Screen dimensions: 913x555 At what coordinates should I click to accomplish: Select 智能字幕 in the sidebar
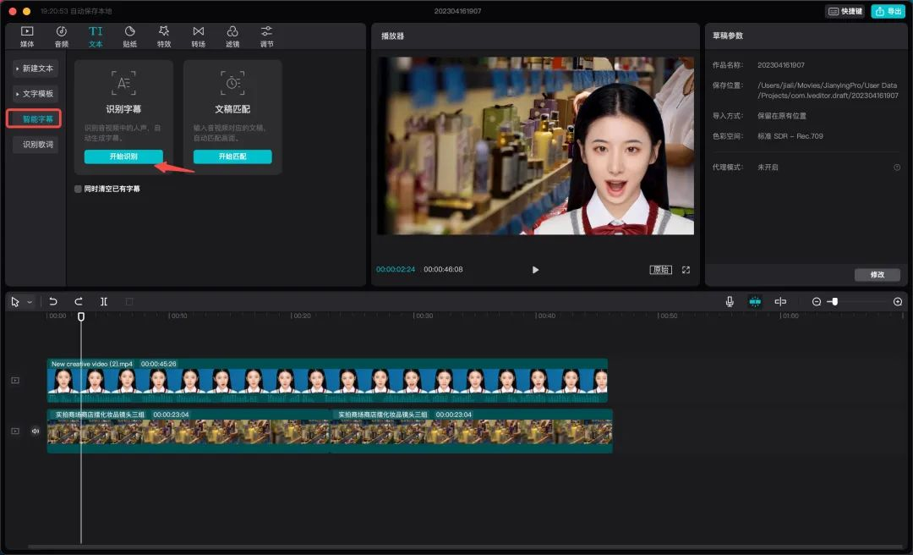click(35, 119)
